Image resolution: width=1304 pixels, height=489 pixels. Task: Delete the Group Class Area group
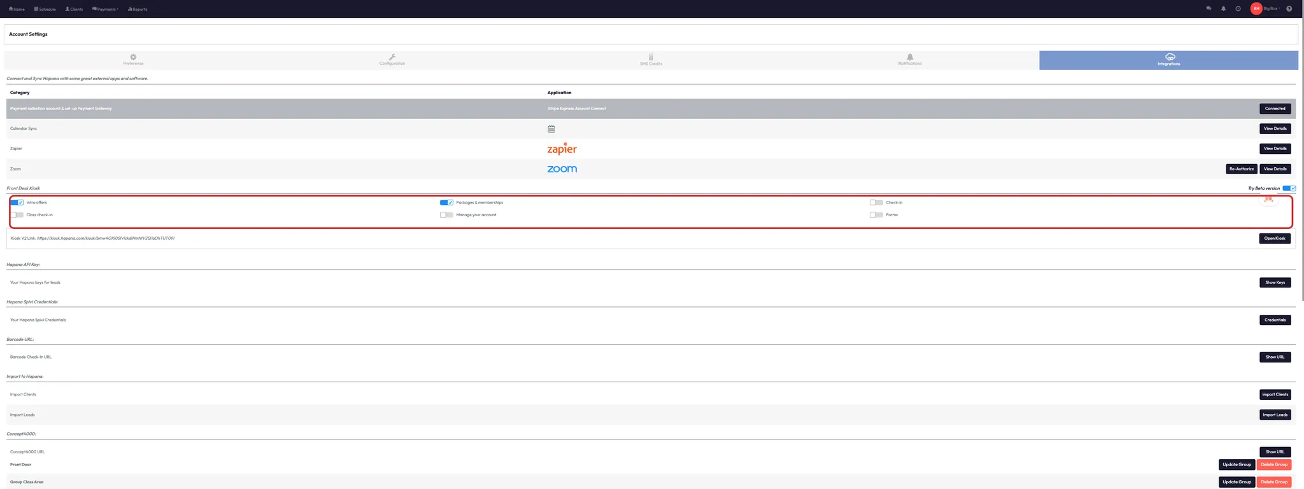coord(1274,482)
